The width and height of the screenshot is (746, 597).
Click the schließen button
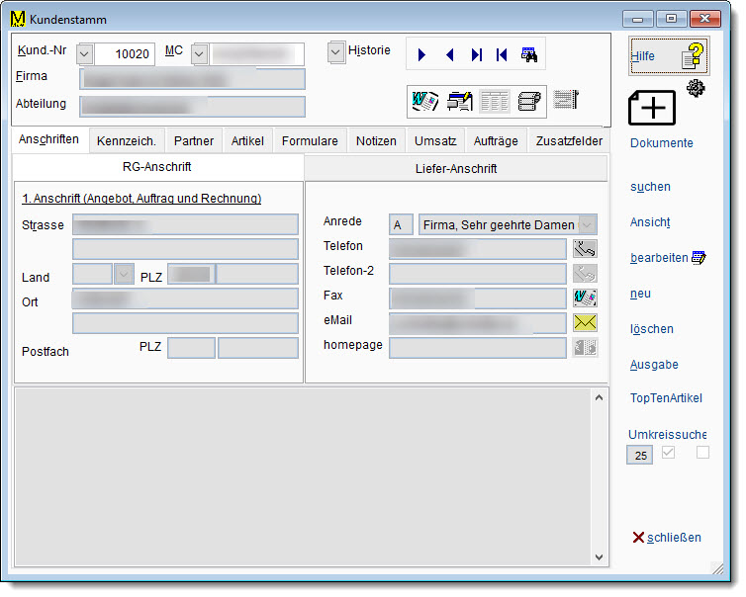pos(667,538)
